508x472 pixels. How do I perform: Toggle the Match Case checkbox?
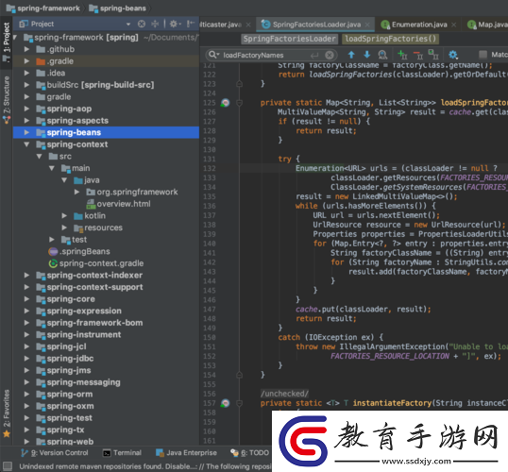pos(483,55)
